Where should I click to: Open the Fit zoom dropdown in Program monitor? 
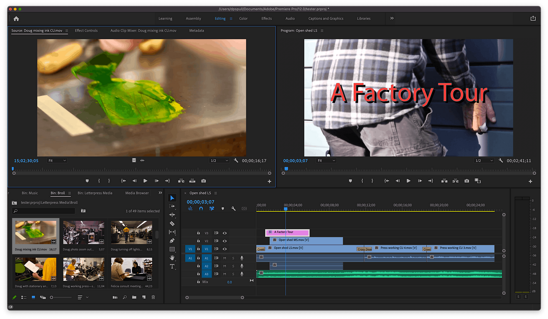coord(327,161)
